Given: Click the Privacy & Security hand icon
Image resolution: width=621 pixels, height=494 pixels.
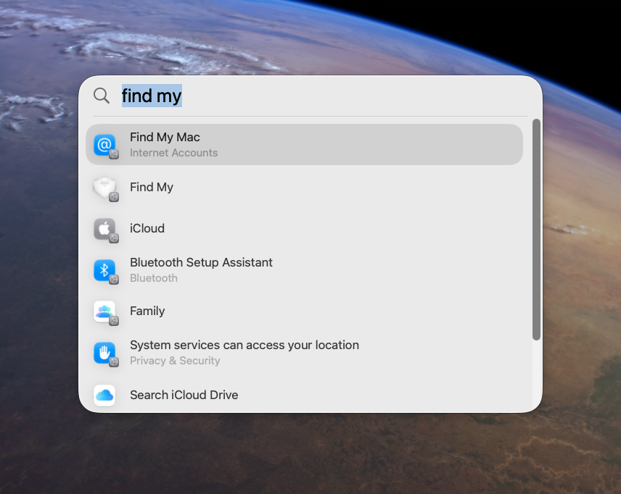Looking at the screenshot, I should tap(105, 353).
